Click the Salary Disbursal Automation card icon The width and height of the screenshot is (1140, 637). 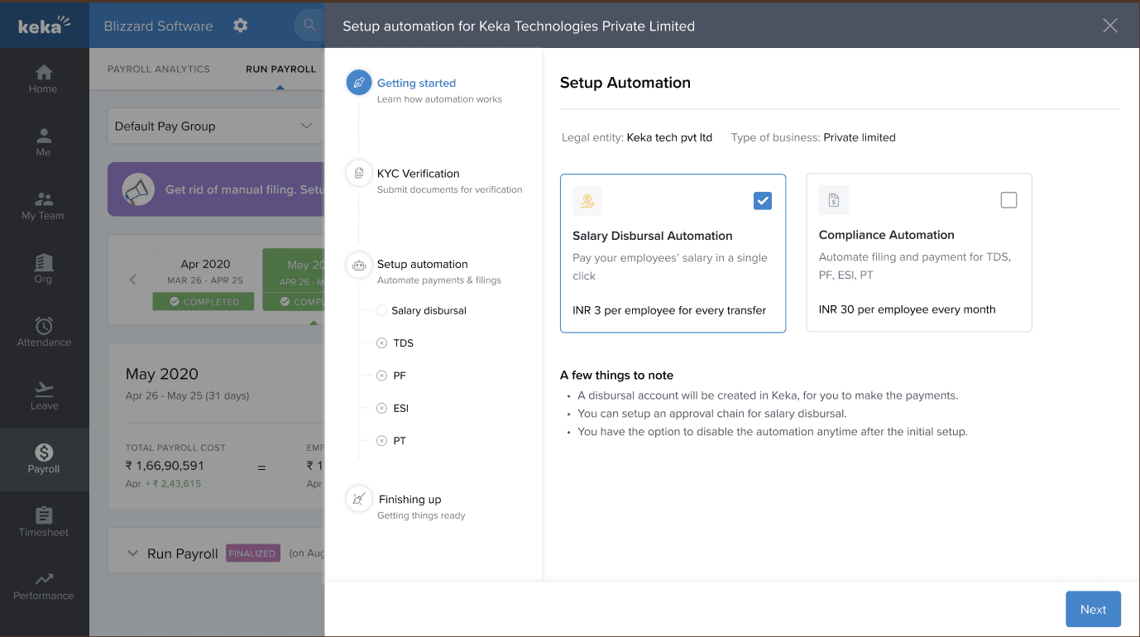click(587, 201)
